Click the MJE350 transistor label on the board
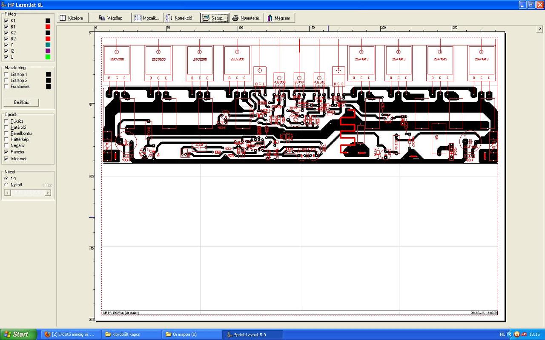The width and height of the screenshot is (545, 340). click(279, 81)
